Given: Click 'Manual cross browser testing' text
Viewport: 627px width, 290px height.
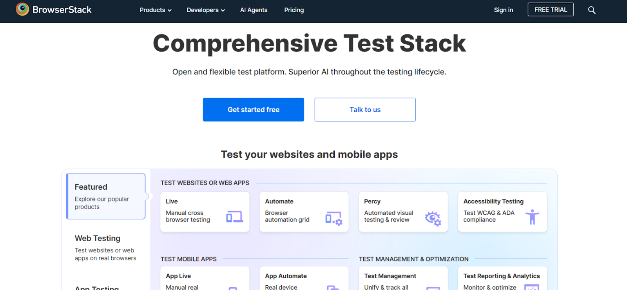Looking at the screenshot, I should pos(188,216).
